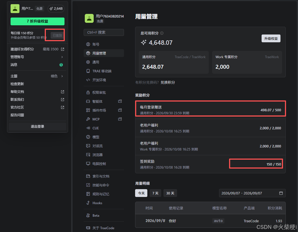298x232 pixels.
Task: Choose 检查更新 in the account menu
Action: point(37,84)
